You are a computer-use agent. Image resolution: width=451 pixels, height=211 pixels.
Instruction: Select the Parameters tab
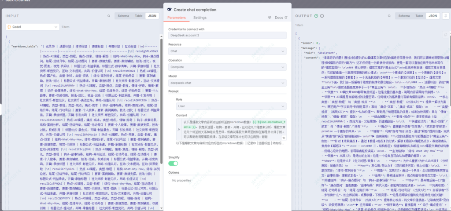pyautogui.click(x=177, y=18)
